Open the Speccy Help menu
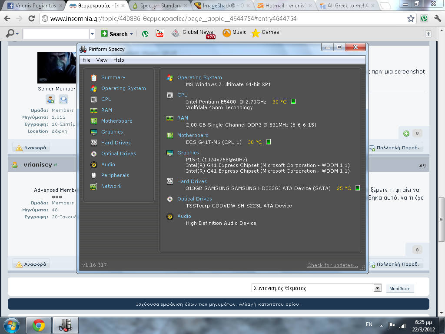The height and width of the screenshot is (334, 445). click(119, 60)
